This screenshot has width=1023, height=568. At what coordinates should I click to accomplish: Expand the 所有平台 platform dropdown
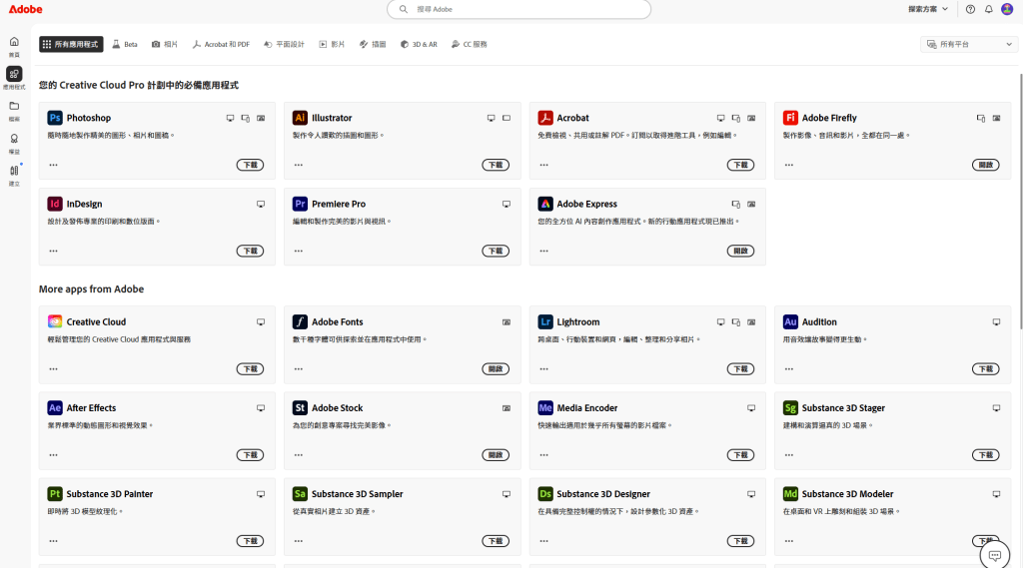968,44
